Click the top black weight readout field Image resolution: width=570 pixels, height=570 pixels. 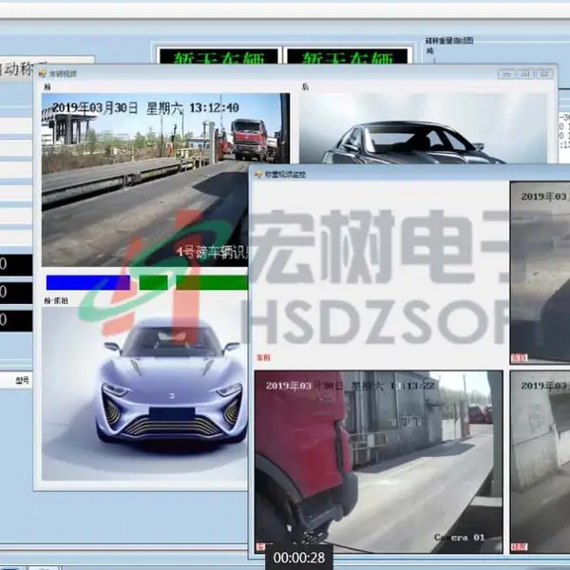tap(15, 264)
